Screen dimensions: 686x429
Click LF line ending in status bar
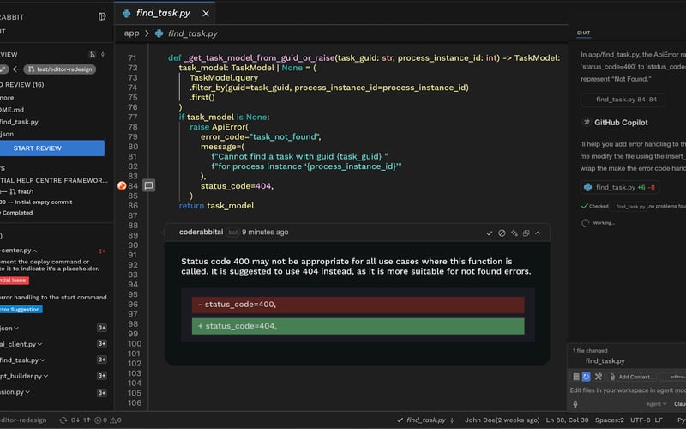click(659, 420)
